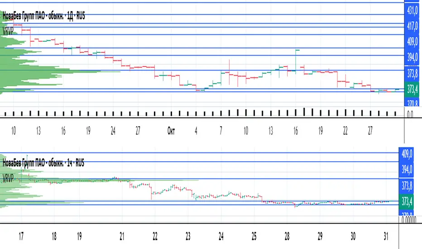Image resolution: width=422 pixels, height=249 pixels.
Task: Click date label 30 on hourly time axis
Action: (x=353, y=236)
